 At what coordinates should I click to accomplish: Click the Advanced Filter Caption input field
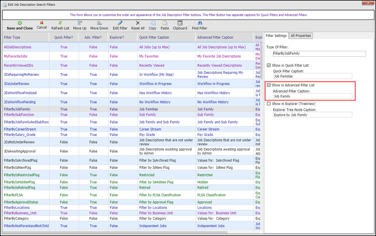[312, 96]
